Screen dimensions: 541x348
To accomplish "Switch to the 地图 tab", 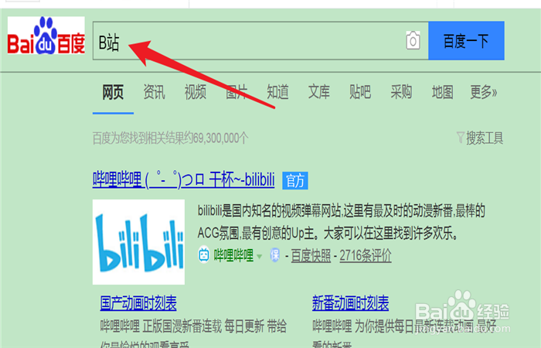I will pos(442,92).
